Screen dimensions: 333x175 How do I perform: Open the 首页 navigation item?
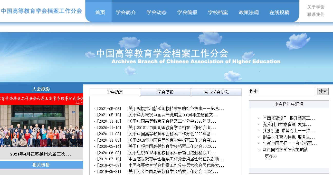[x=100, y=12]
